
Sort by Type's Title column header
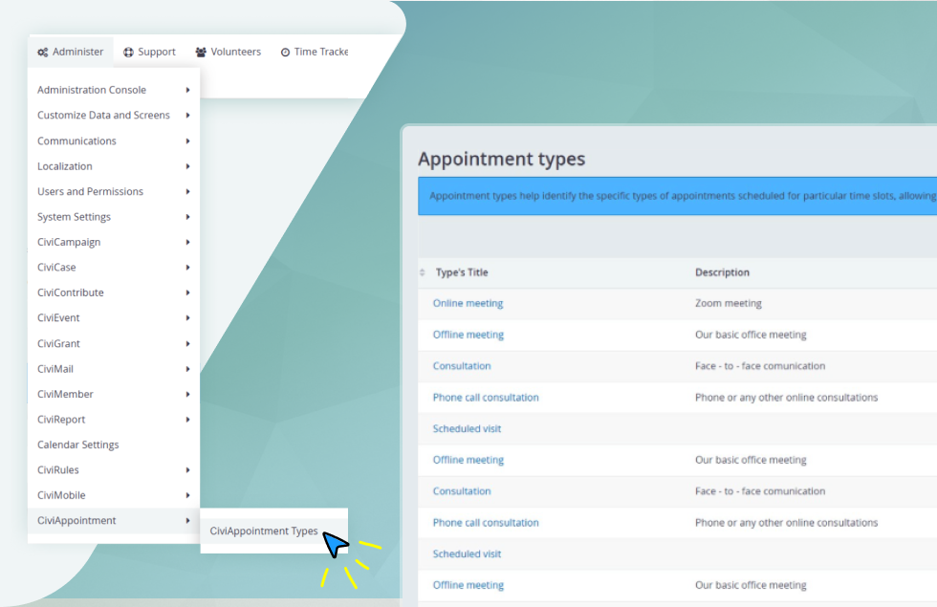pyautogui.click(x=462, y=272)
